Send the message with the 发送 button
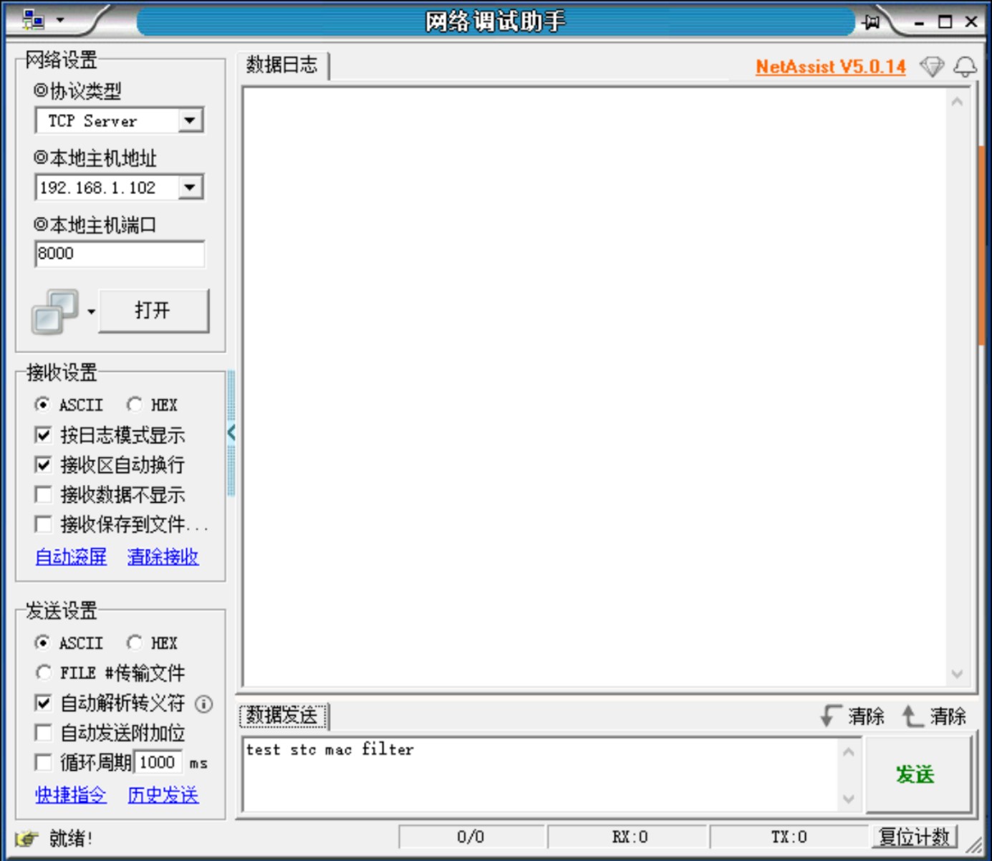The image size is (992, 861). pyautogui.click(x=914, y=774)
